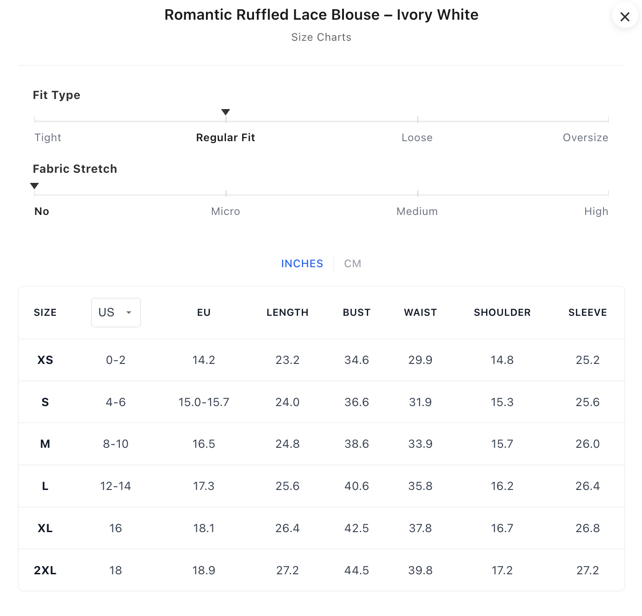Click the Fit Type marker triangle
Viewport: 642px width, 616px height.
tap(226, 112)
